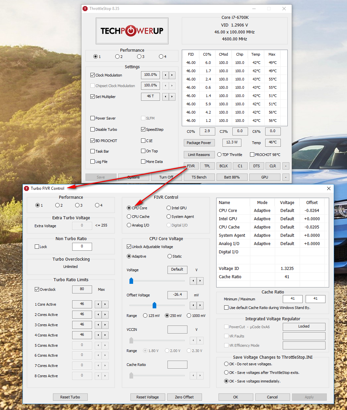Select Static voltage mode
Viewport: 347px width, 410px height.
(x=170, y=256)
